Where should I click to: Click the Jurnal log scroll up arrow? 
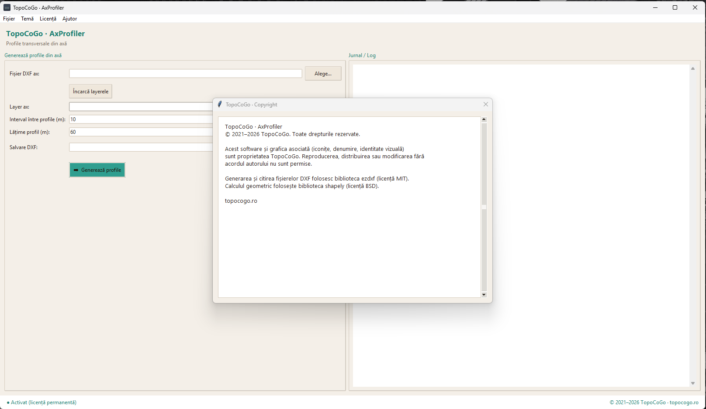(693, 68)
